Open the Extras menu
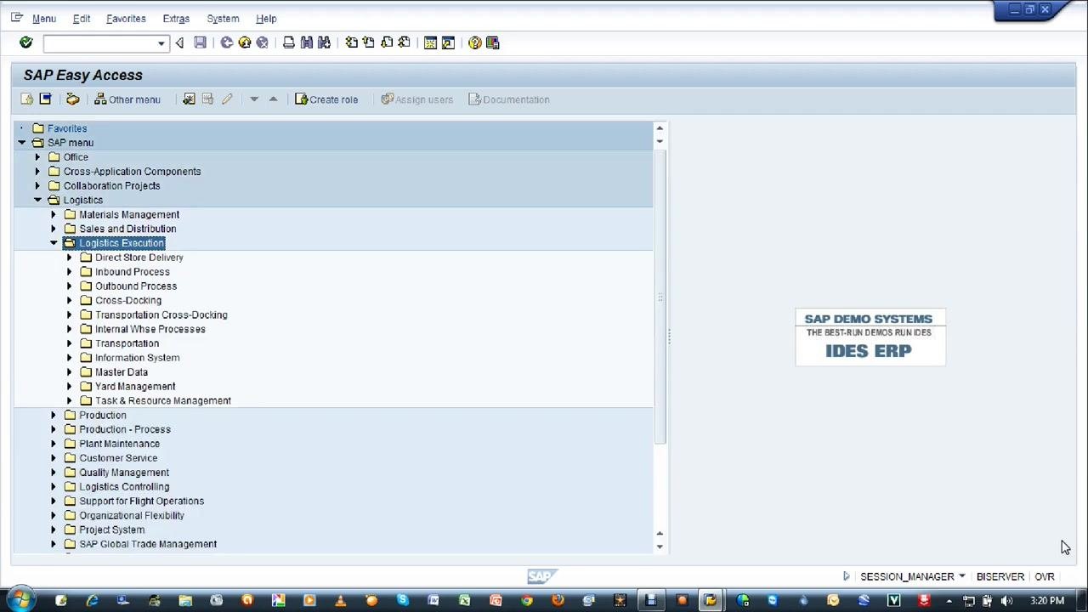1088x612 pixels. click(x=176, y=19)
